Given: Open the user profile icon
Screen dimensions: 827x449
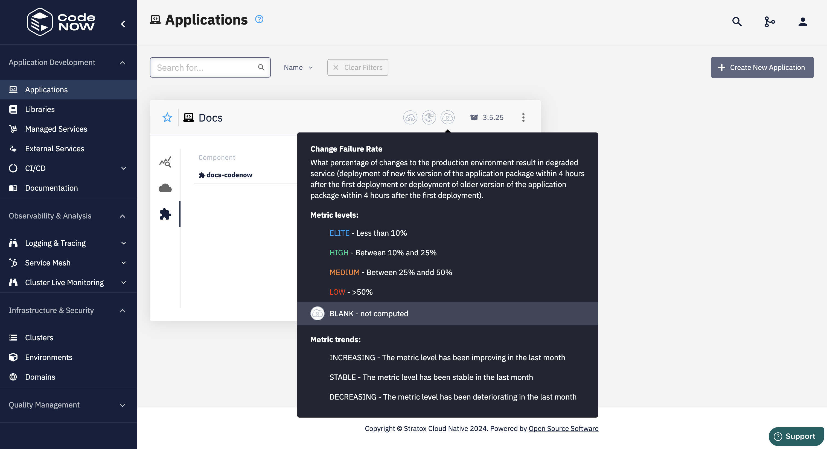Looking at the screenshot, I should point(803,22).
